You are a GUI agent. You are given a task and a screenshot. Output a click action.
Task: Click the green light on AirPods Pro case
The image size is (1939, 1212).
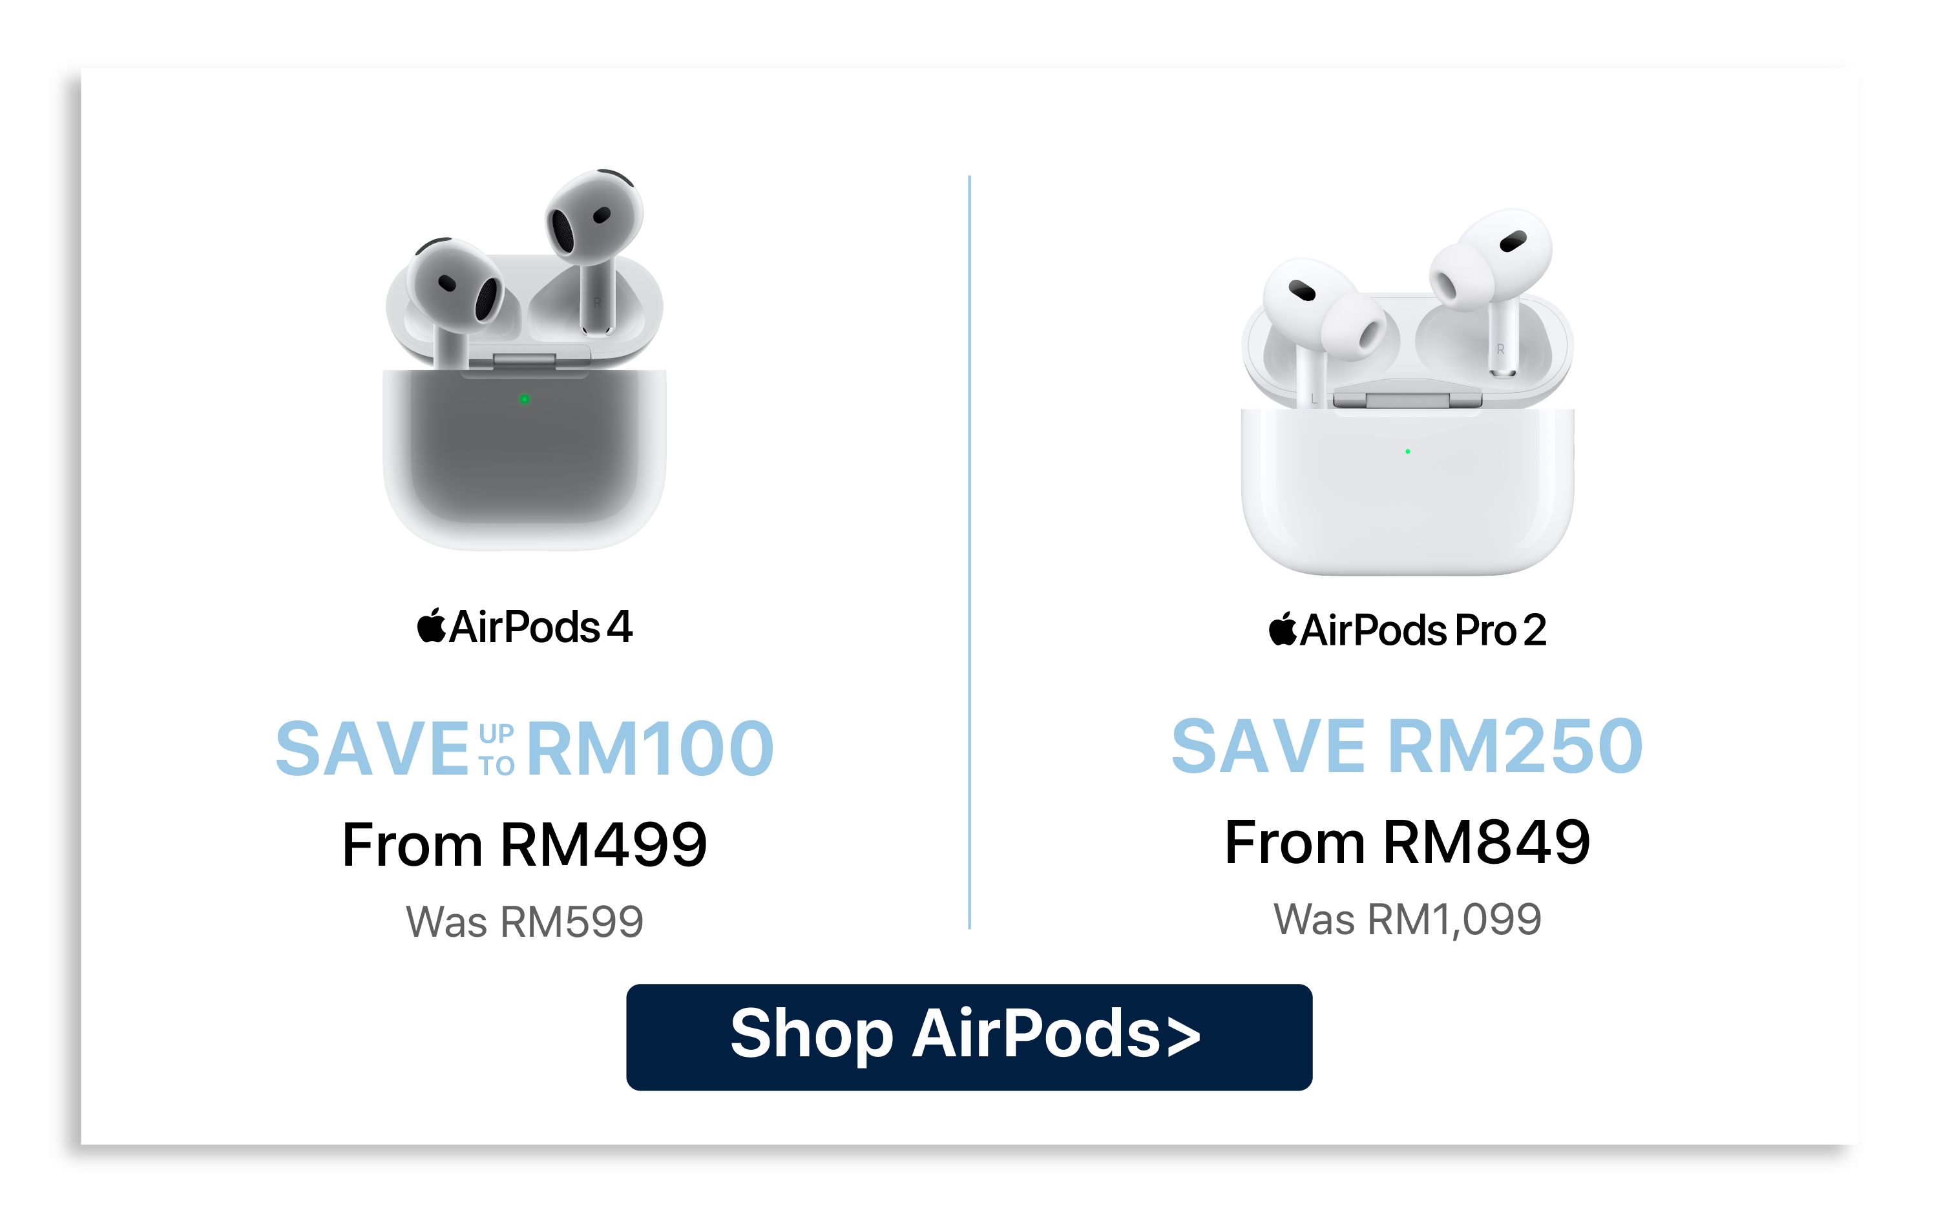pos(1407,452)
